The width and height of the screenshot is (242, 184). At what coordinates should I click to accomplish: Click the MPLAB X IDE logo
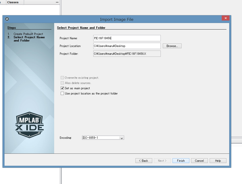pyautogui.click(x=29, y=125)
